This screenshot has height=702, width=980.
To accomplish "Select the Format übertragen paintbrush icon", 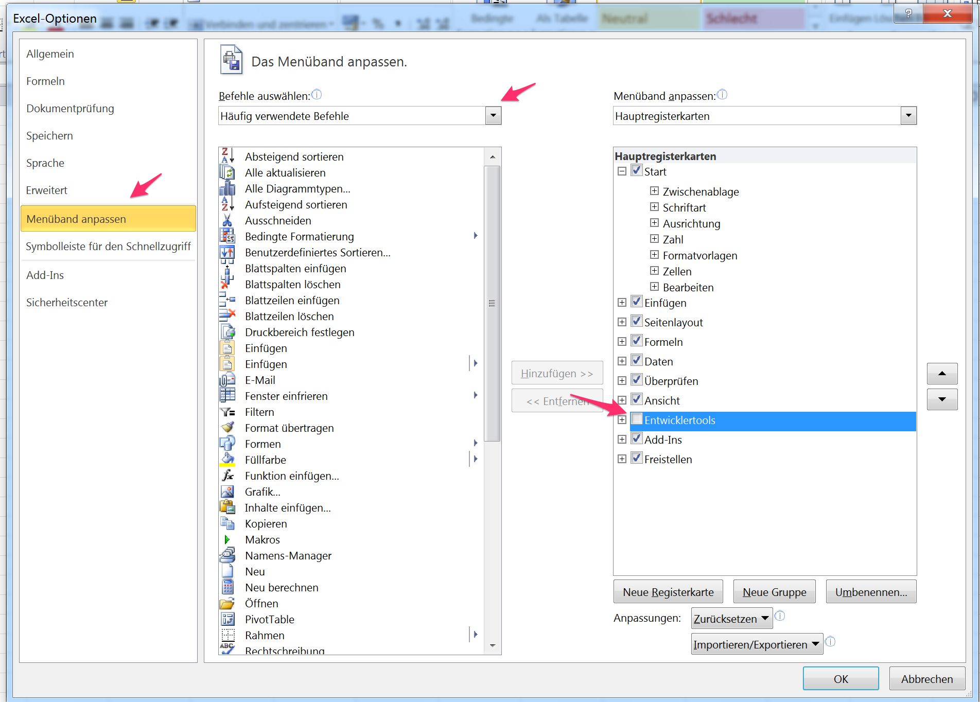I will (x=227, y=428).
